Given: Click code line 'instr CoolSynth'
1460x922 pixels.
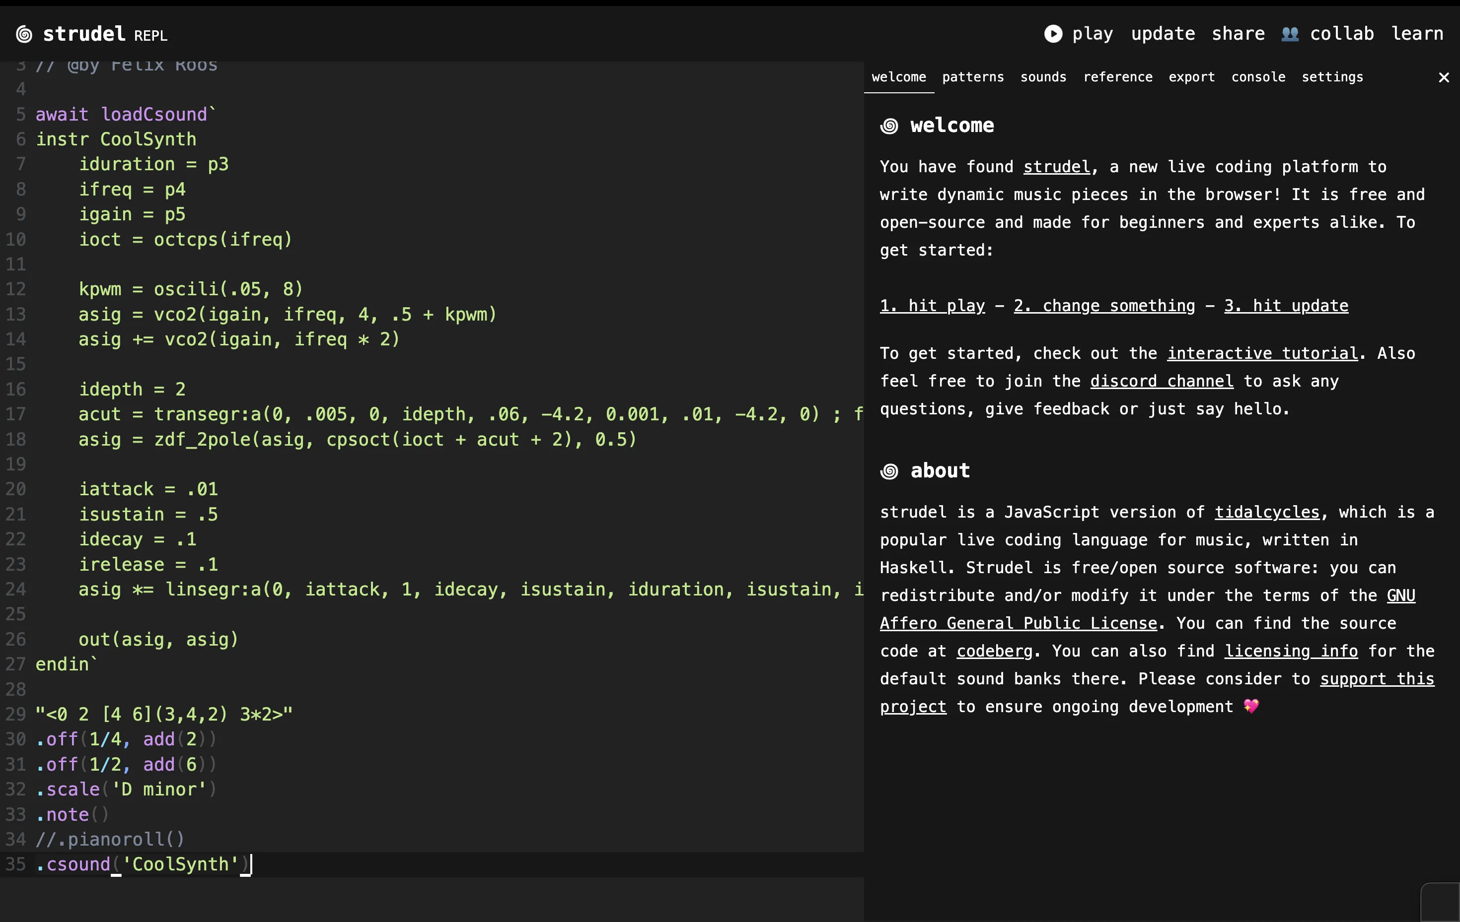Looking at the screenshot, I should click(x=116, y=139).
